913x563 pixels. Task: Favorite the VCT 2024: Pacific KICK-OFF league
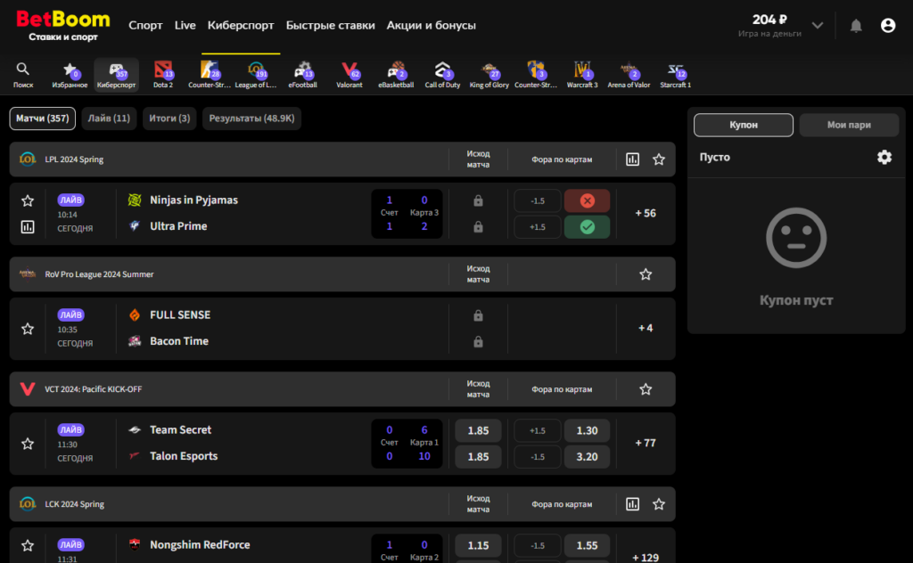point(646,389)
